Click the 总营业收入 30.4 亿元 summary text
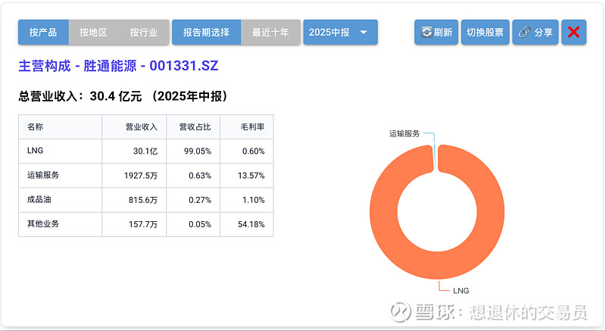The width and height of the screenshot is (606, 331). click(x=123, y=95)
